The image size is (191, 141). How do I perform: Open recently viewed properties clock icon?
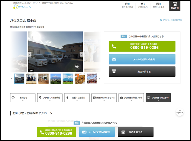click(126, 4)
